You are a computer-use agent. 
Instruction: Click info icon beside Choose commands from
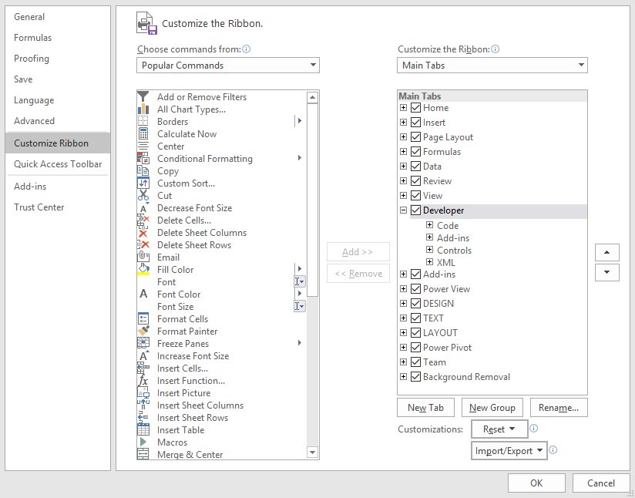point(246,49)
